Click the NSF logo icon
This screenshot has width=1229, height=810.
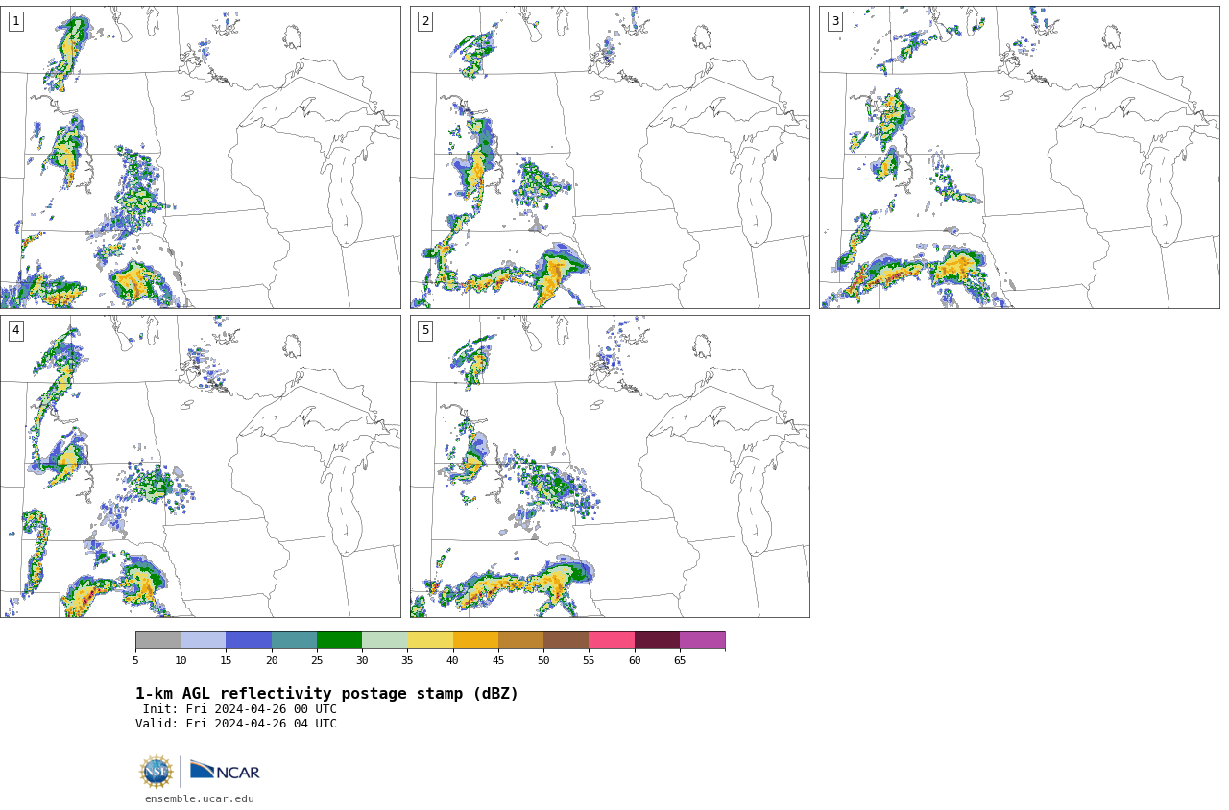[x=156, y=772]
